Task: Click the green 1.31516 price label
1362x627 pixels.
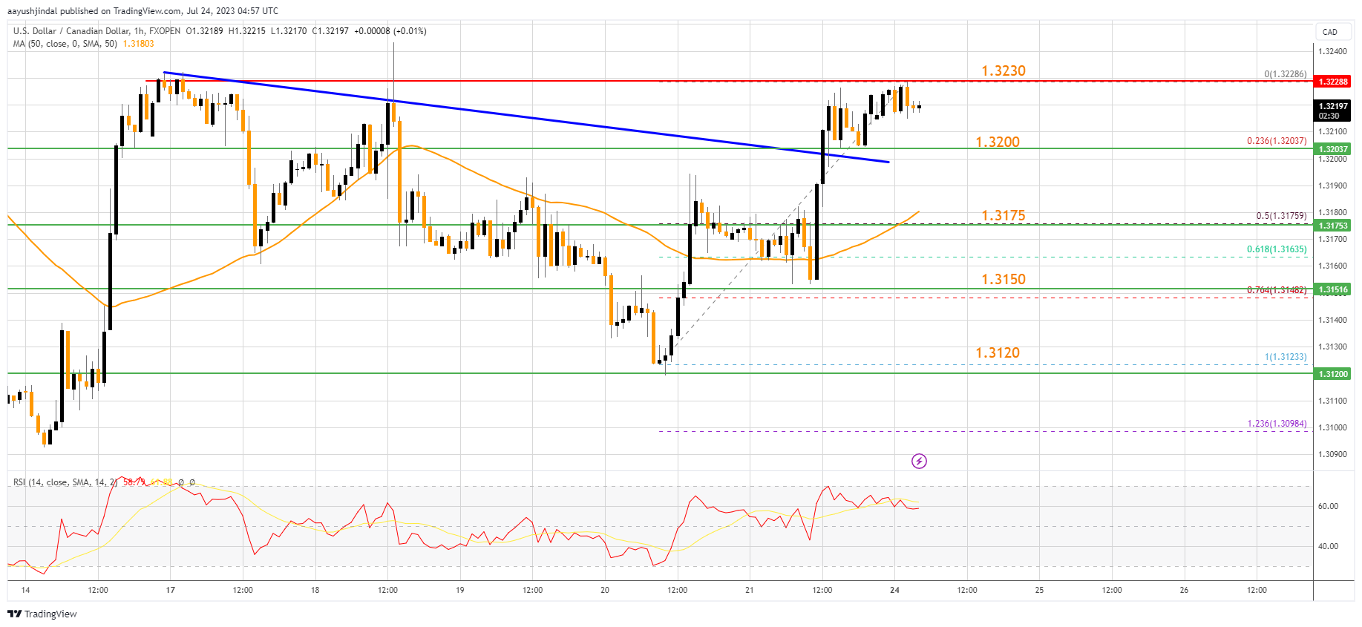Action: tap(1333, 289)
